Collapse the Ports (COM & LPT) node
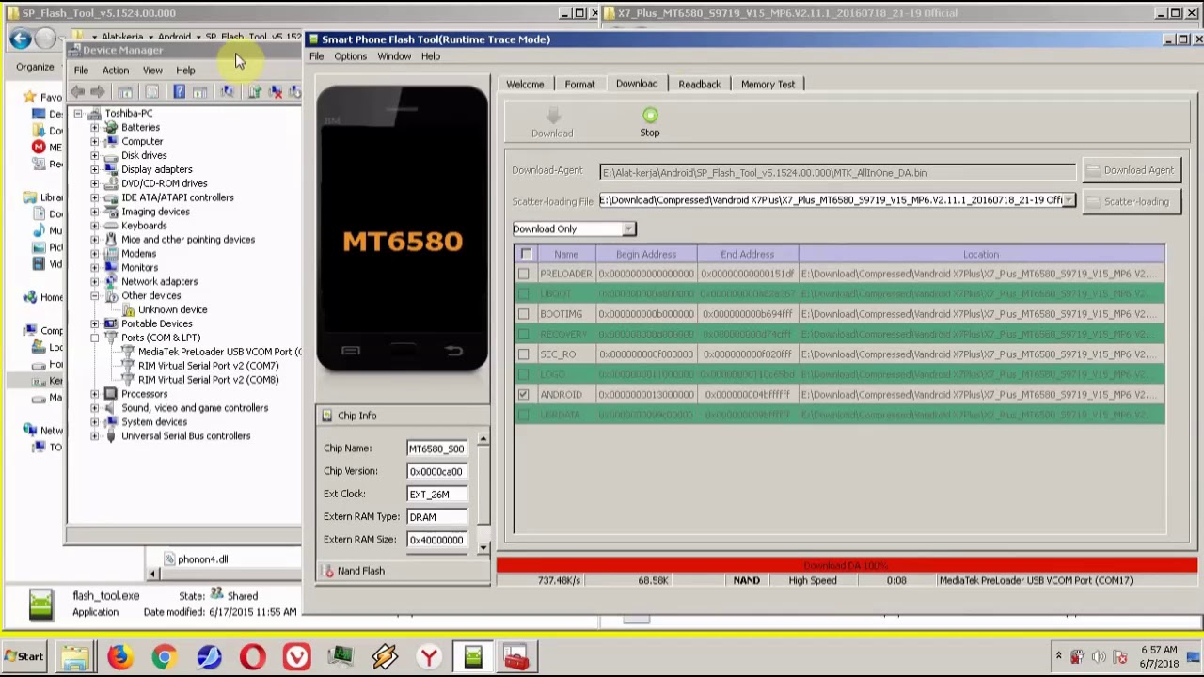The height and width of the screenshot is (677, 1204). click(x=94, y=338)
